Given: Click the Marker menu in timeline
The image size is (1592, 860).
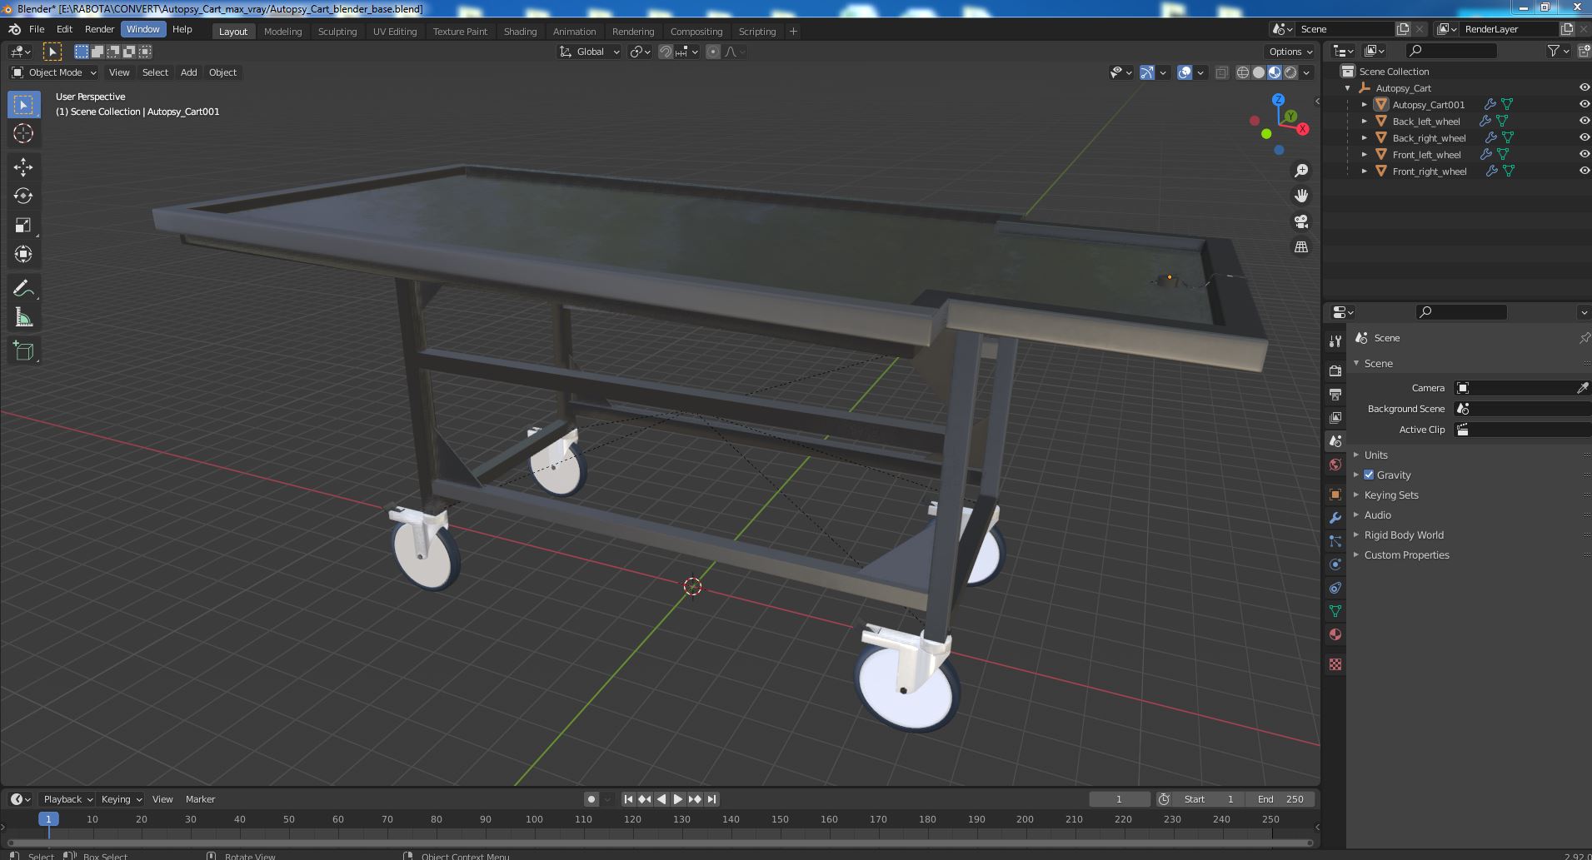Looking at the screenshot, I should [x=200, y=799].
